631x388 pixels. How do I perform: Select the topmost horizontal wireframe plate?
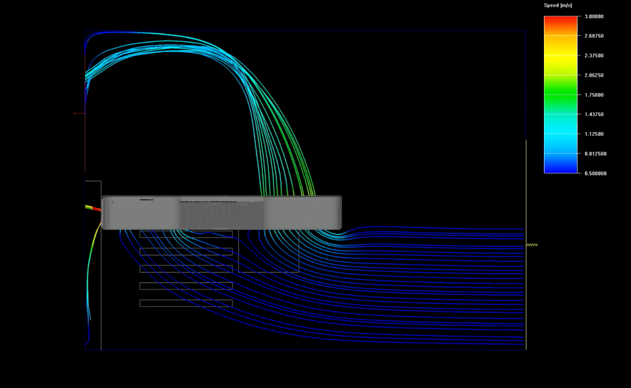(186, 234)
